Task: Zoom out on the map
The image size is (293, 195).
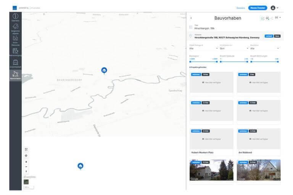Action: [26, 167]
